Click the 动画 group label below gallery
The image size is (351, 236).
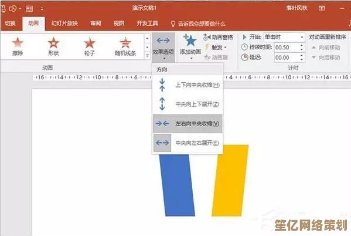[47, 68]
